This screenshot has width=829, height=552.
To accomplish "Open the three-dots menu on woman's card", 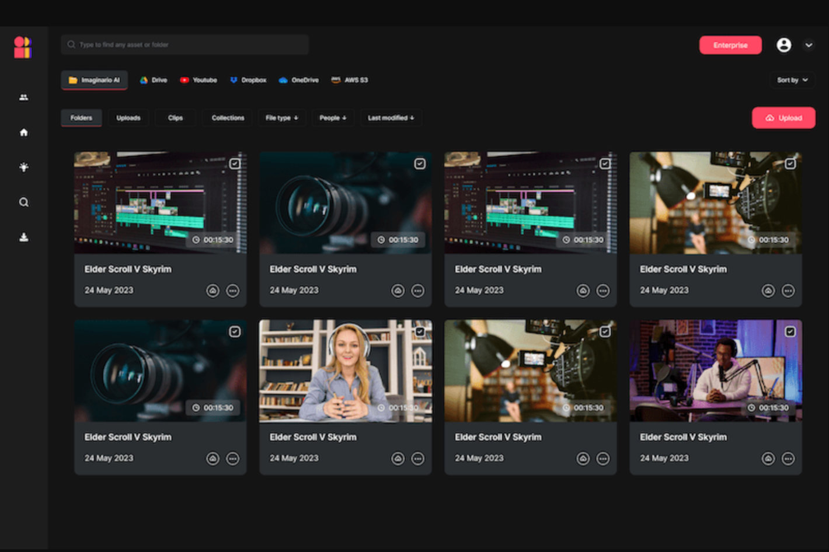I will click(417, 459).
